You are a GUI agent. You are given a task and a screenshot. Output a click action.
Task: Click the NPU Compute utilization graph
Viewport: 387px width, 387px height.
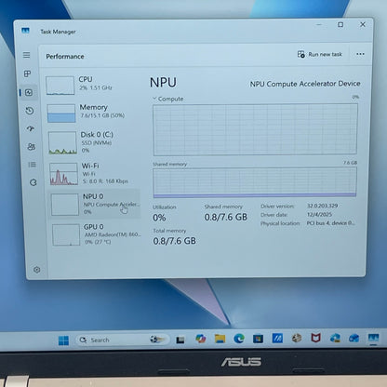tap(255, 129)
